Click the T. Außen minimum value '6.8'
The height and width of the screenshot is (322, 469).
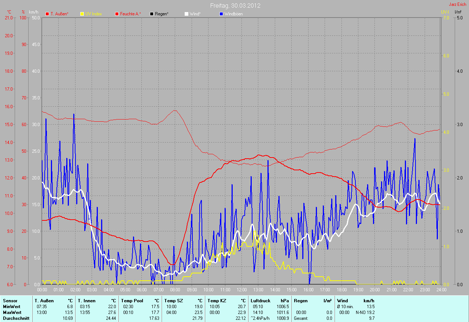(x=70, y=307)
